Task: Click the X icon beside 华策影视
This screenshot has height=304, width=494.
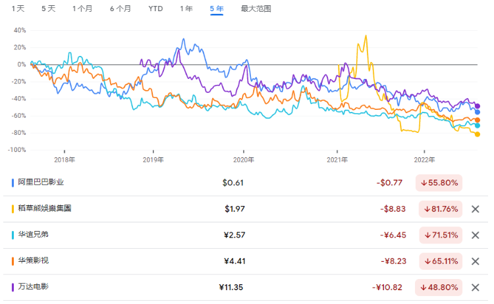Action: 475,261
